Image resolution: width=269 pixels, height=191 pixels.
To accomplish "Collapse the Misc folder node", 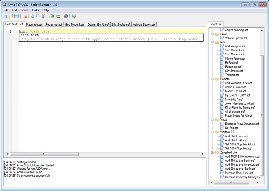I will pyautogui.click(x=212, y=42).
